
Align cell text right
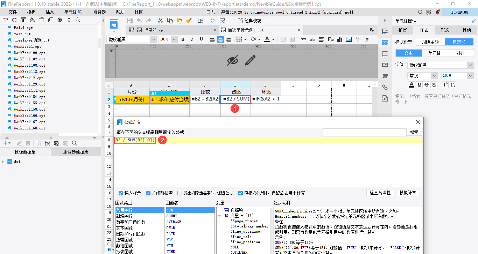tap(228, 39)
